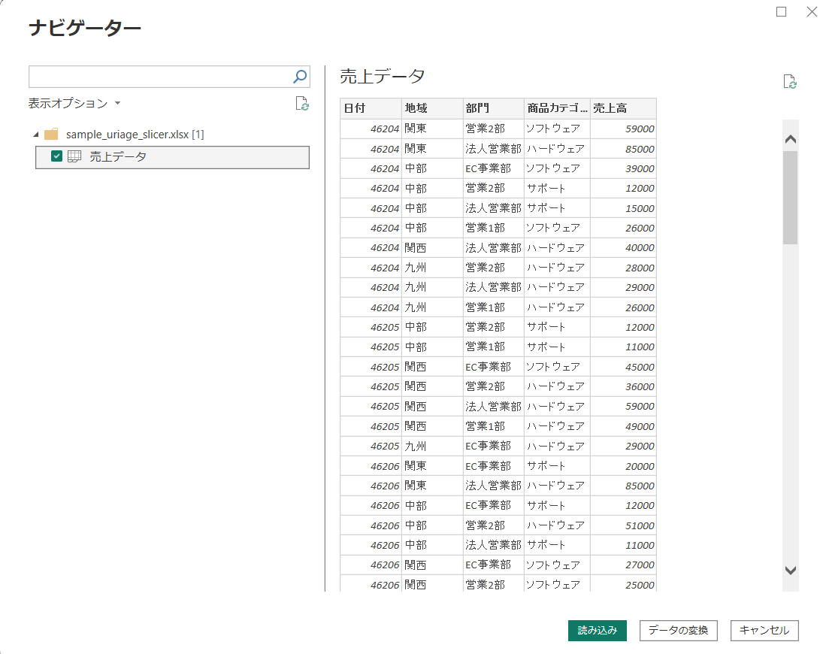The width and height of the screenshot is (823, 654).
Task: Click the 売上高 column header
Action: 623,108
